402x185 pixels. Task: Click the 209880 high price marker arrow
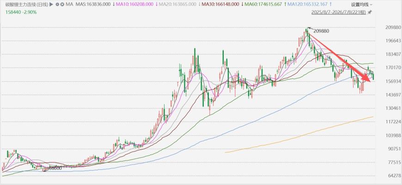310,28
